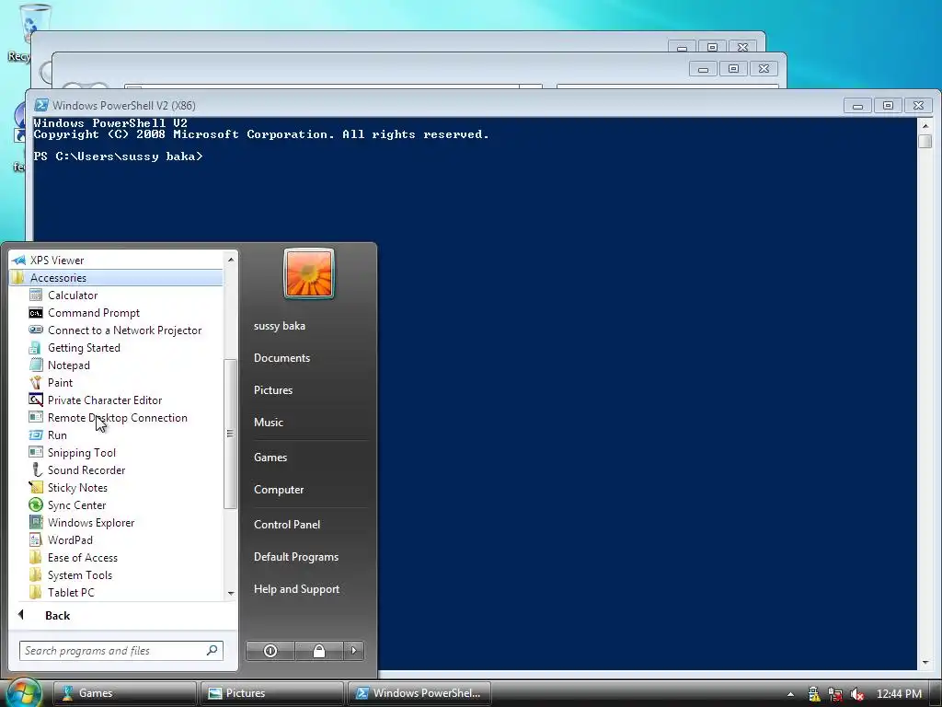The image size is (942, 707).
Task: Switch to Games taskbar button
Action: coord(124,693)
